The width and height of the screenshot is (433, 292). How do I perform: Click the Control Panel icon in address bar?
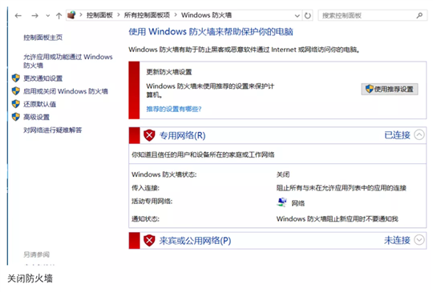71,15
